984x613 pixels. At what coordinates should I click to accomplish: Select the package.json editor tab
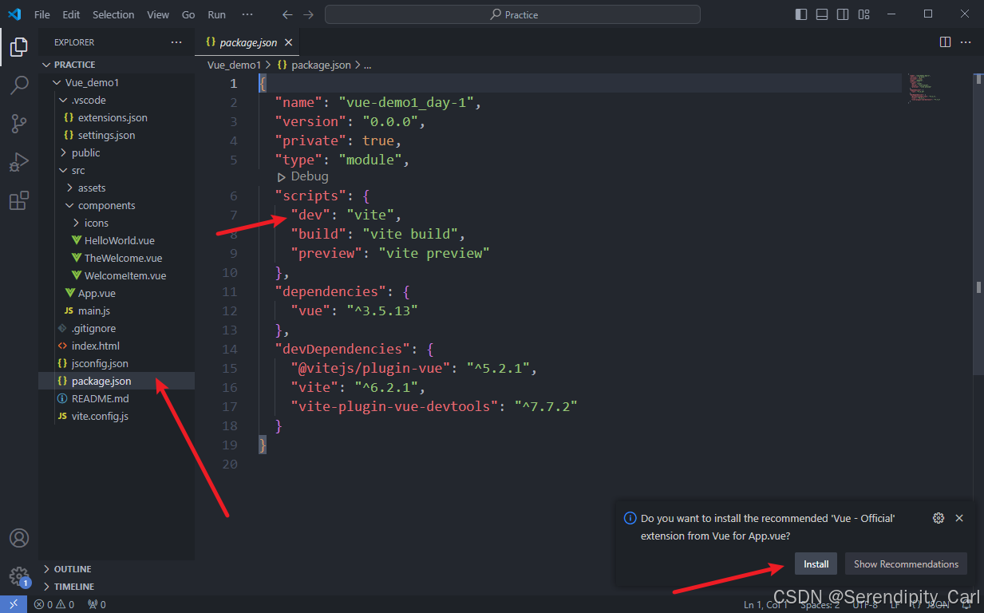pos(249,42)
